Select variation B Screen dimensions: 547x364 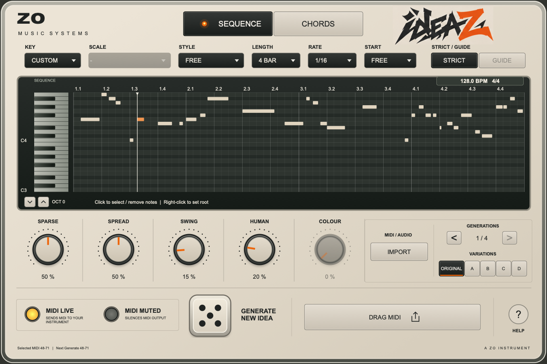coord(488,269)
